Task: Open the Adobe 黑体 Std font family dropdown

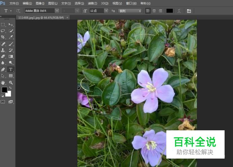Action: tap(57, 11)
